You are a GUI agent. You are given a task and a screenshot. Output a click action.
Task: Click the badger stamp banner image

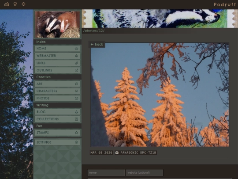click(x=160, y=19)
